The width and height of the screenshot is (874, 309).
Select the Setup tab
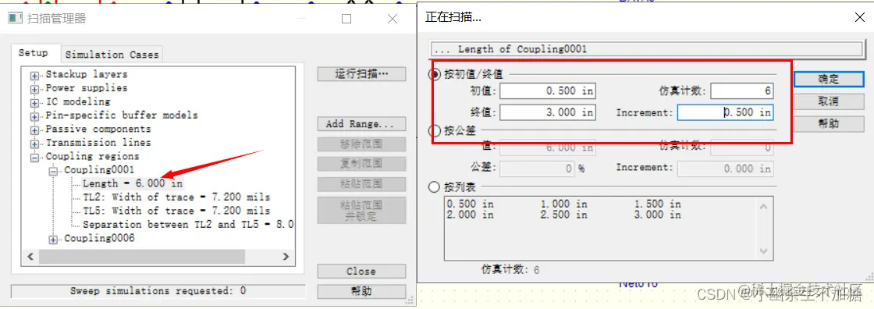33,53
